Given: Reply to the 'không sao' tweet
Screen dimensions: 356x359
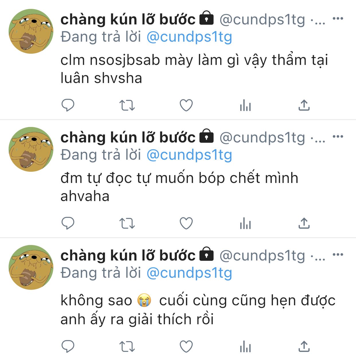Looking at the screenshot, I should [x=68, y=346].
